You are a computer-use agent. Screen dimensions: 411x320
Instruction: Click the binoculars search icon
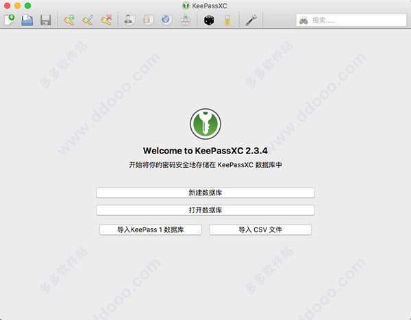pyautogui.click(x=303, y=20)
